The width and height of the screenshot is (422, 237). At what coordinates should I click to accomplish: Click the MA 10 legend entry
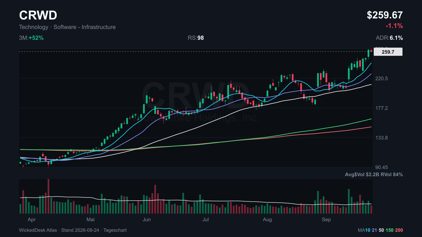pos(368,230)
